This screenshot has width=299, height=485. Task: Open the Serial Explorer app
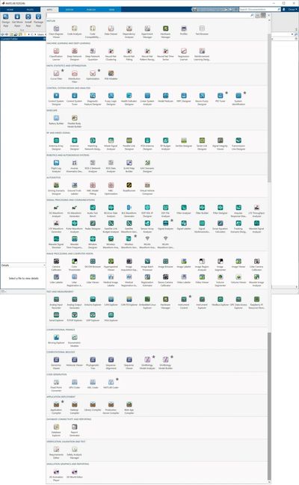point(56,317)
